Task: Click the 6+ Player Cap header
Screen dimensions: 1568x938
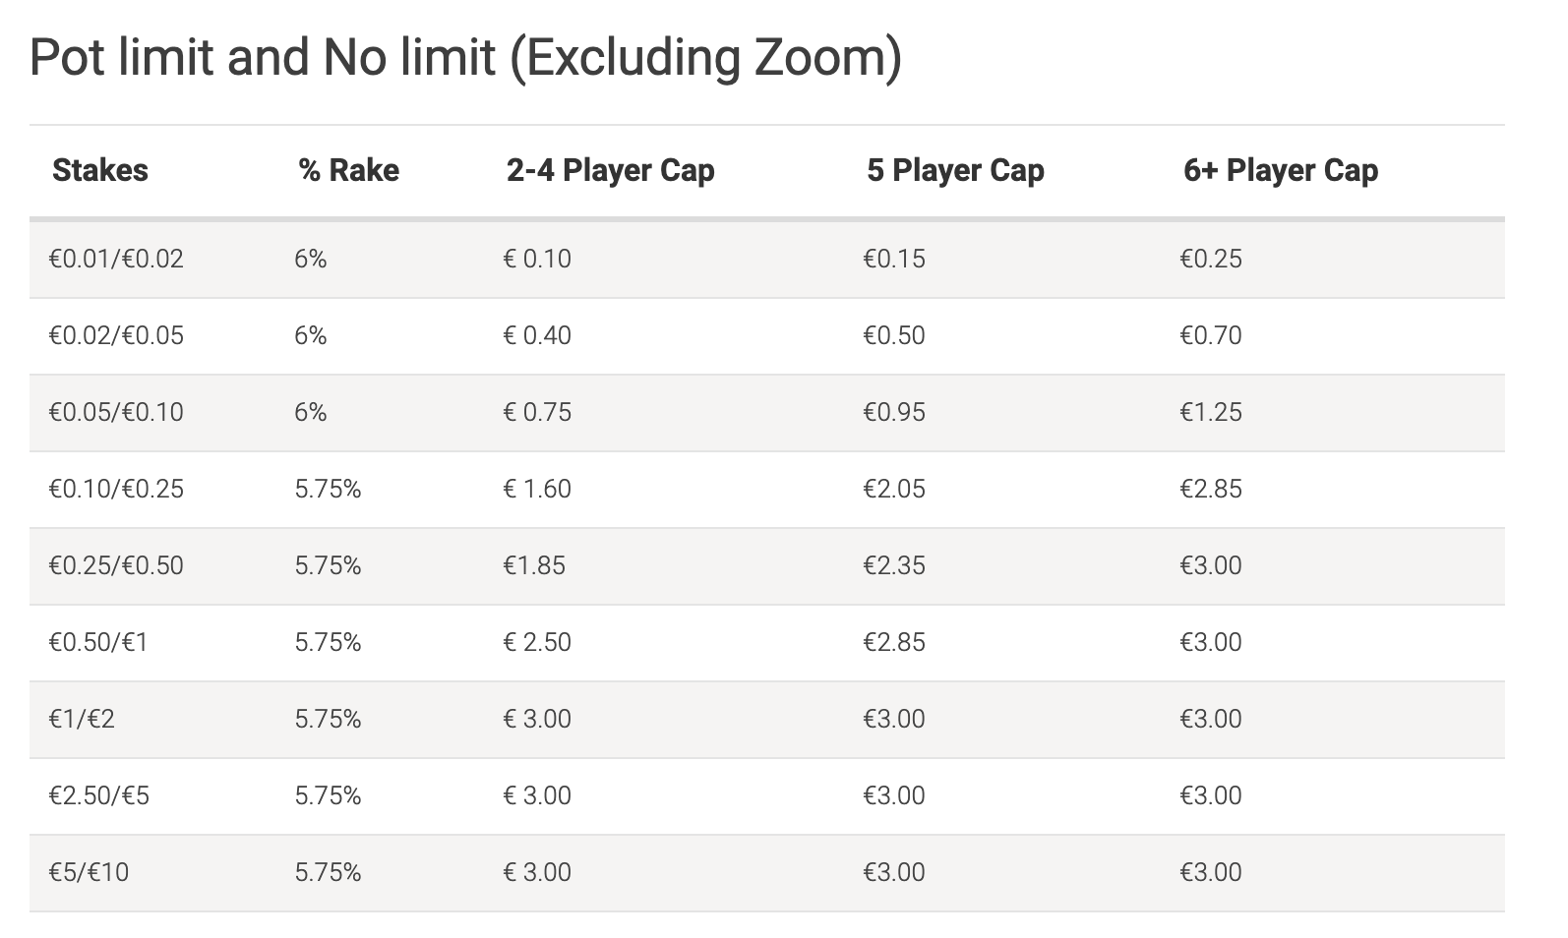Action: click(1281, 170)
